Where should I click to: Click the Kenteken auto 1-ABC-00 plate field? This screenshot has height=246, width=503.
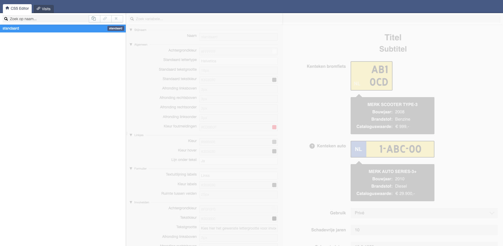(392, 149)
